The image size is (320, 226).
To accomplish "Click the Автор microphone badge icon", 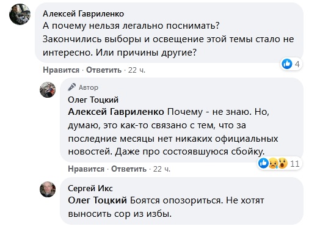I will click(72, 87).
